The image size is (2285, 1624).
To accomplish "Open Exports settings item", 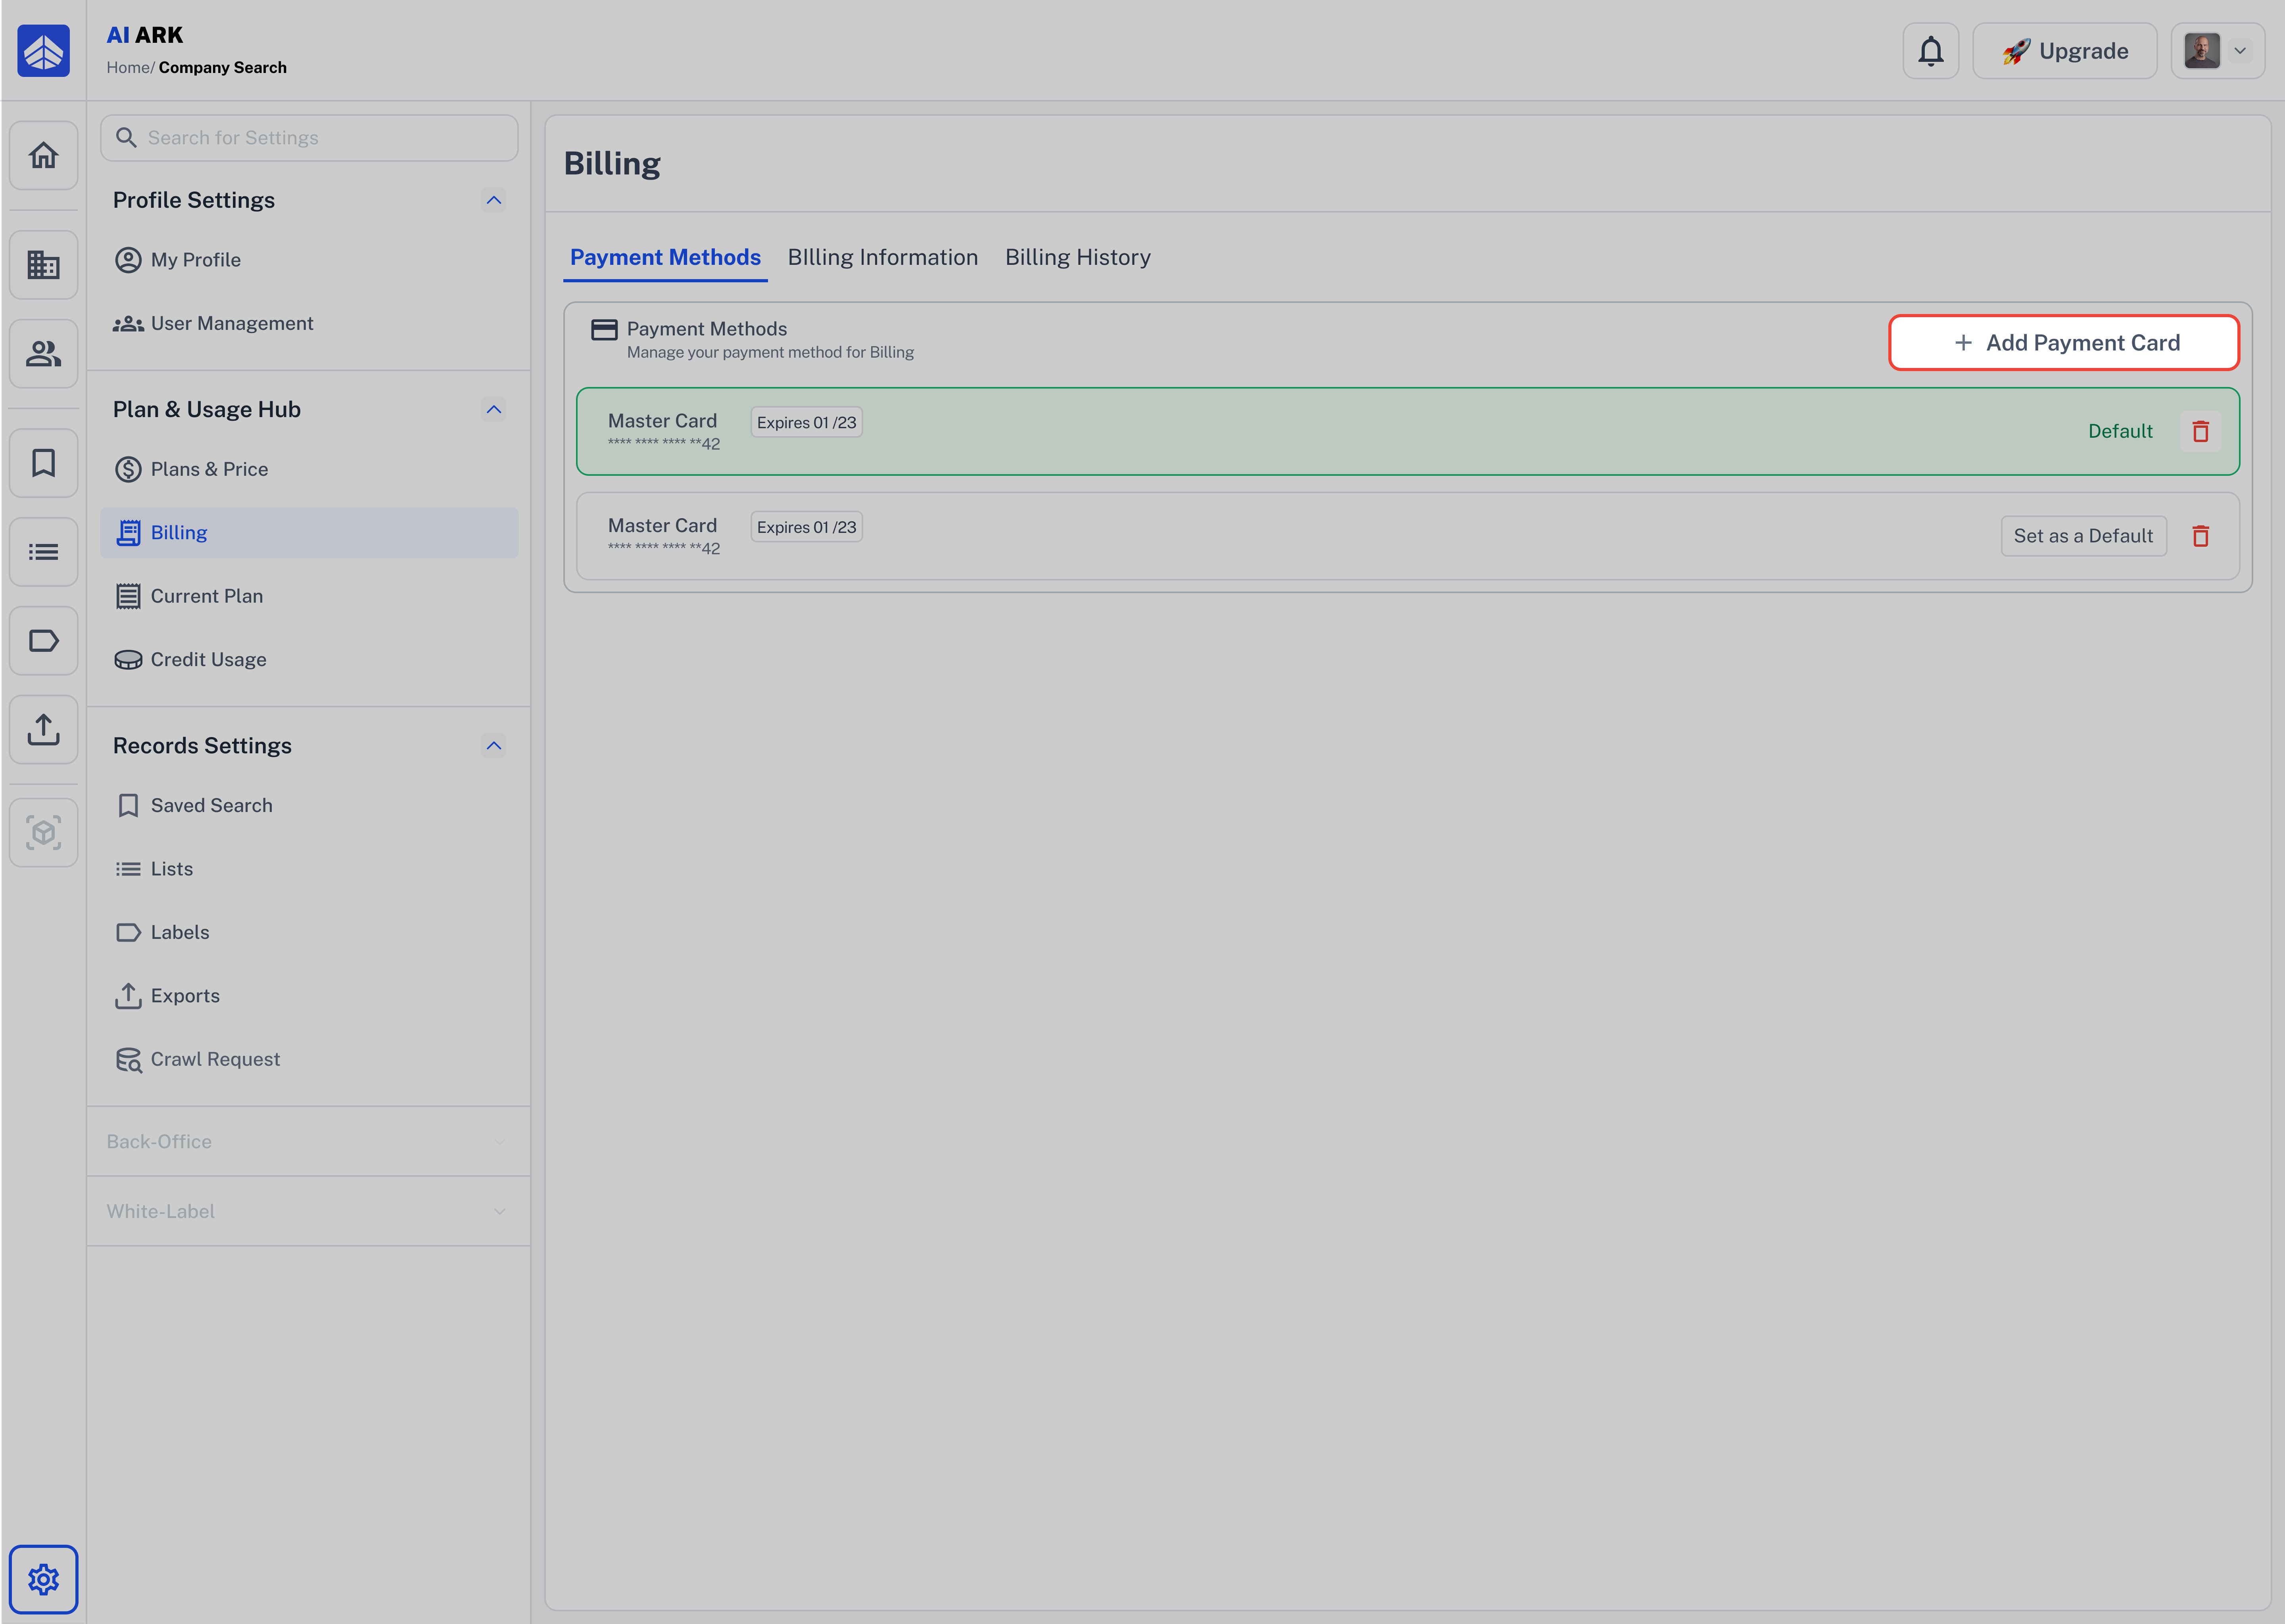I will (309, 995).
